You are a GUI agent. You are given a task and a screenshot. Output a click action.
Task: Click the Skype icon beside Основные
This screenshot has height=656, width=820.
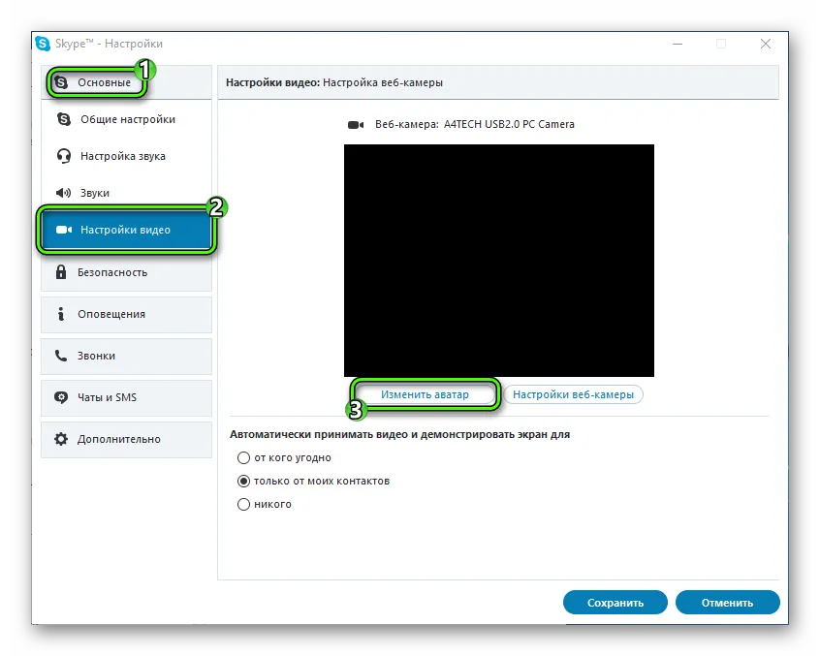tap(61, 82)
